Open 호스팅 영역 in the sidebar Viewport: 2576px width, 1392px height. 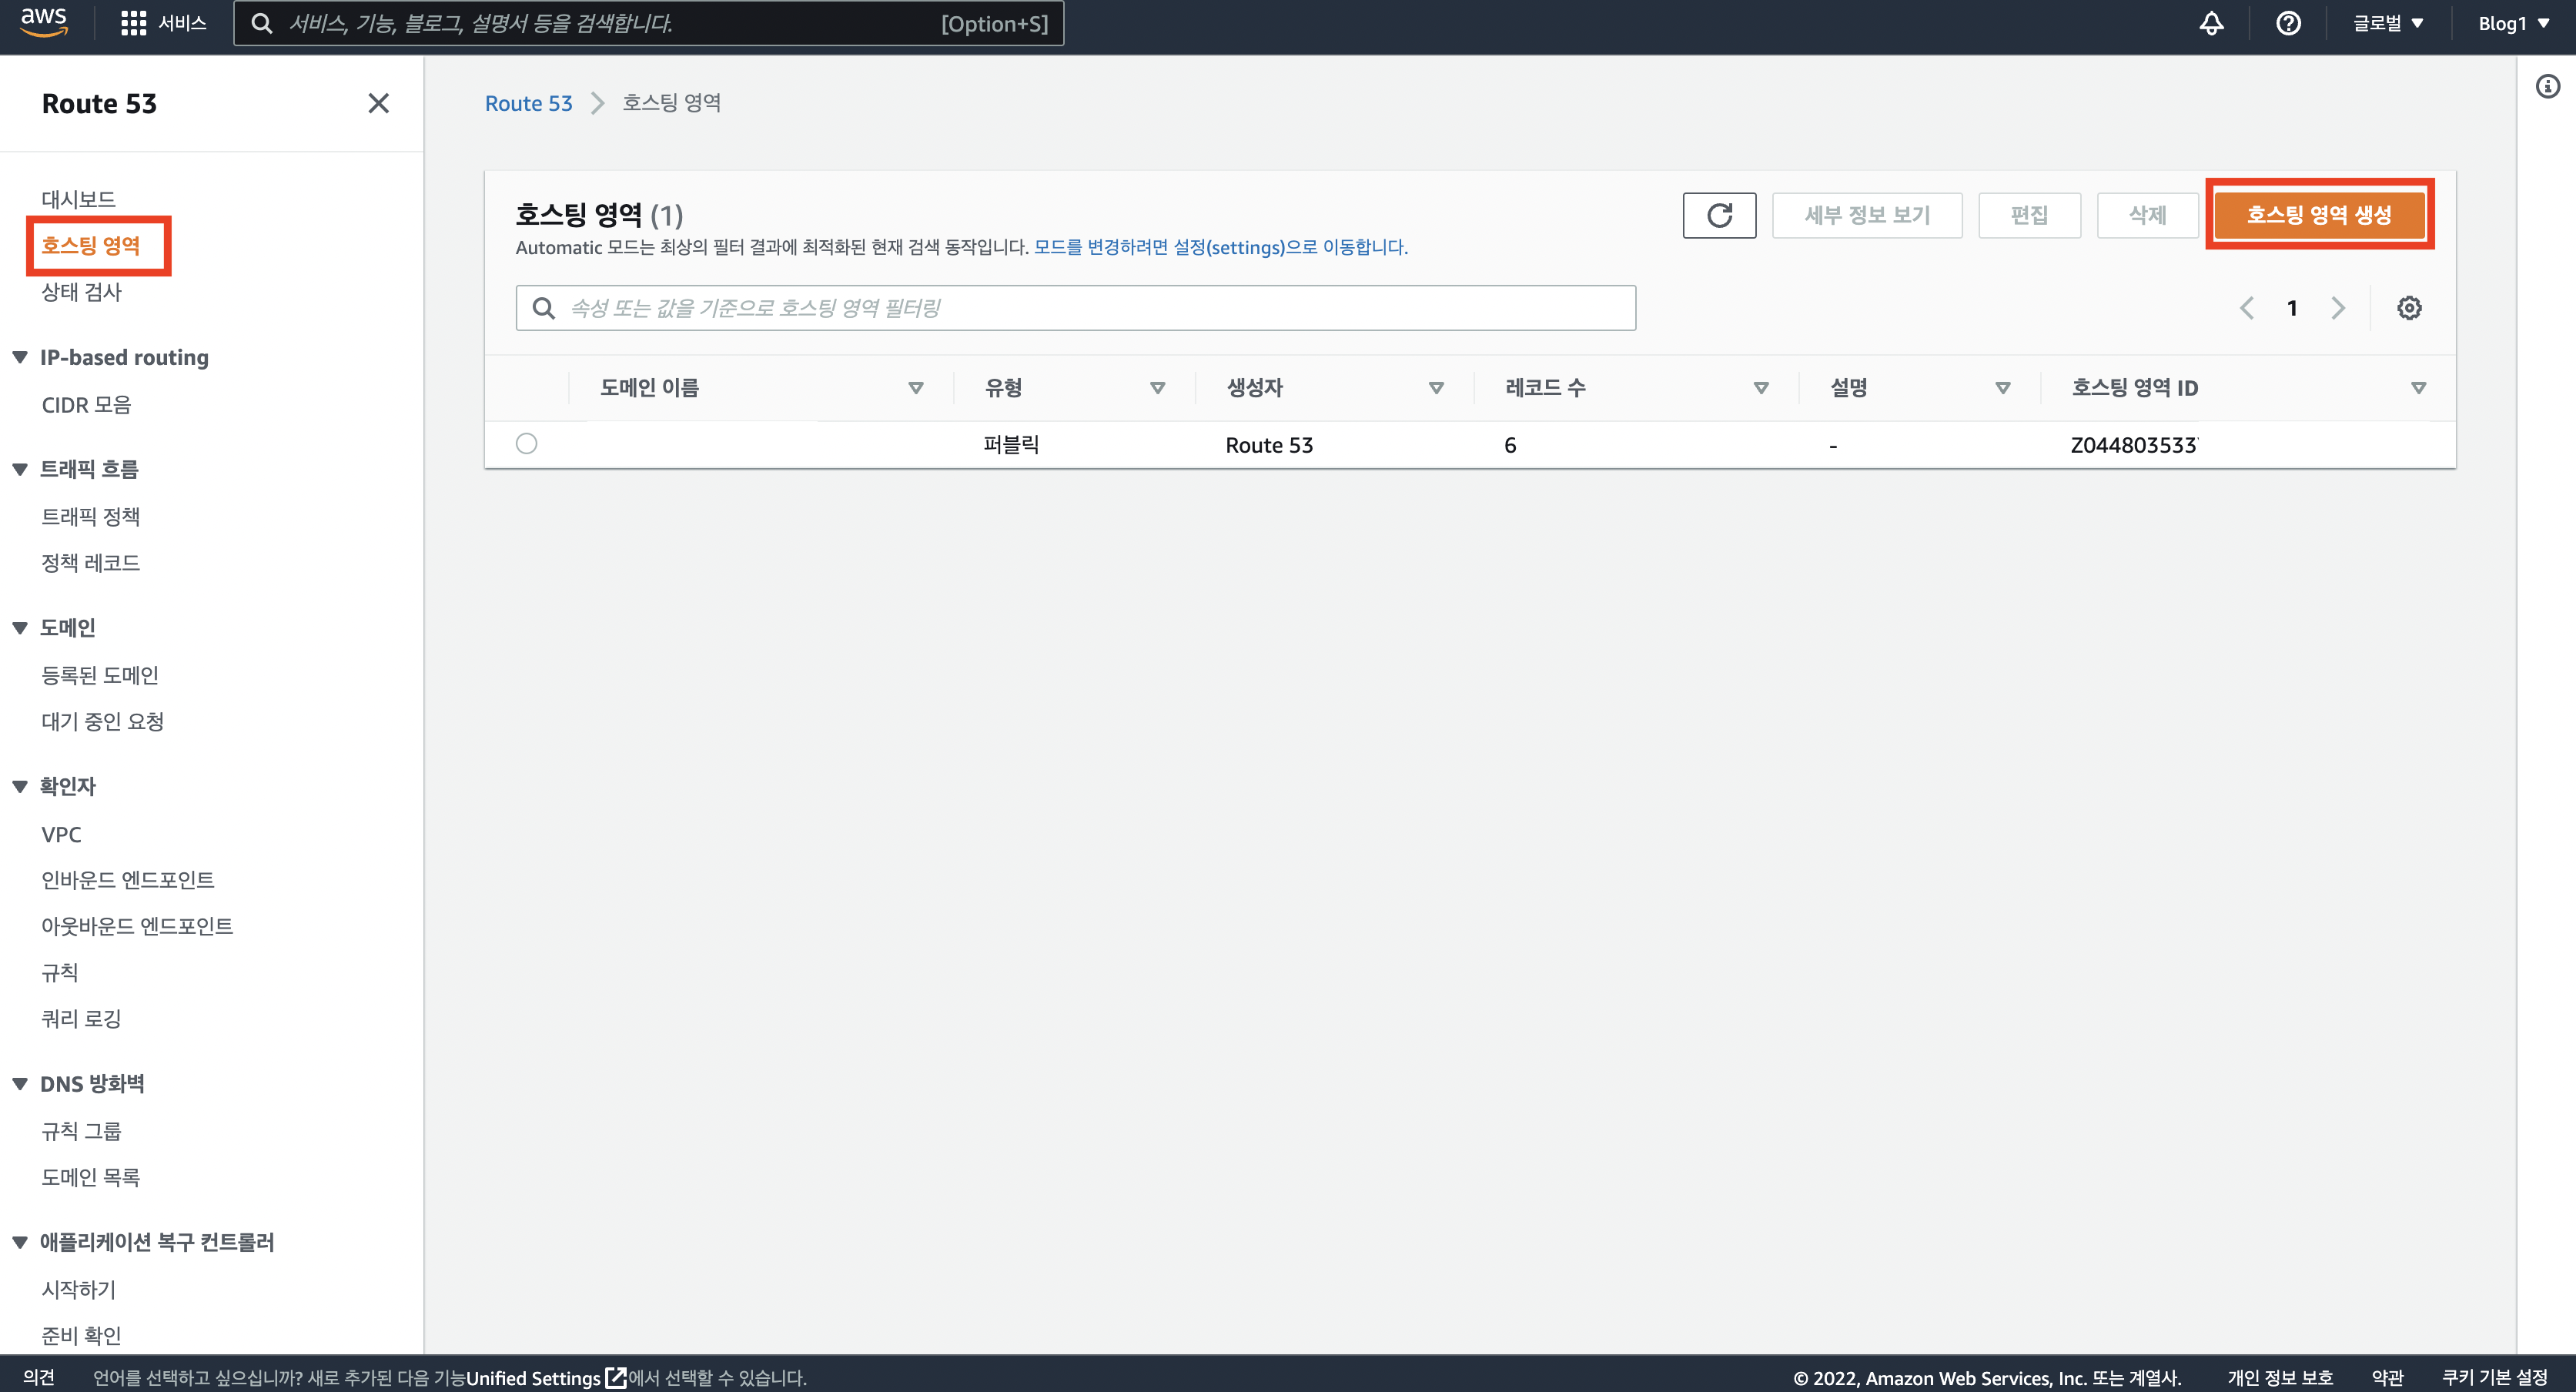pyautogui.click(x=90, y=245)
